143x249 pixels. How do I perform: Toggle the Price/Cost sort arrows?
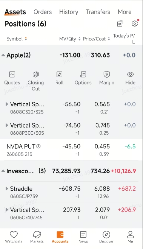coord(109,39)
